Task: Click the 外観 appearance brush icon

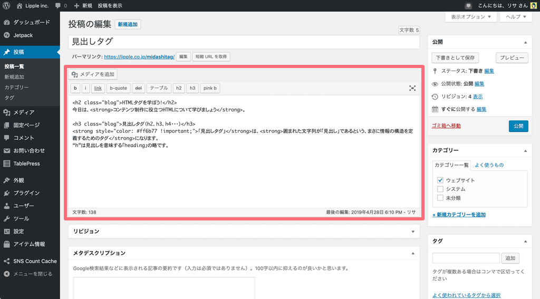Action: coord(6,180)
